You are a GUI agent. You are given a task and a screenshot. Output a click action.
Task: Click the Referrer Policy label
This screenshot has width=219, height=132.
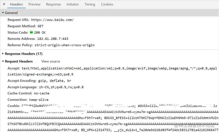20,45
